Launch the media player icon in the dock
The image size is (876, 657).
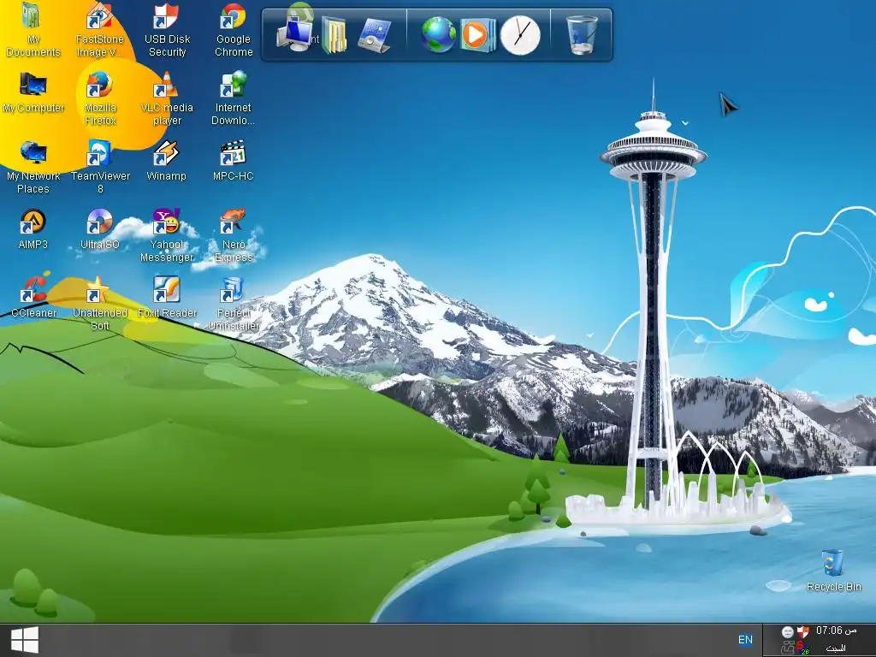pyautogui.click(x=477, y=34)
